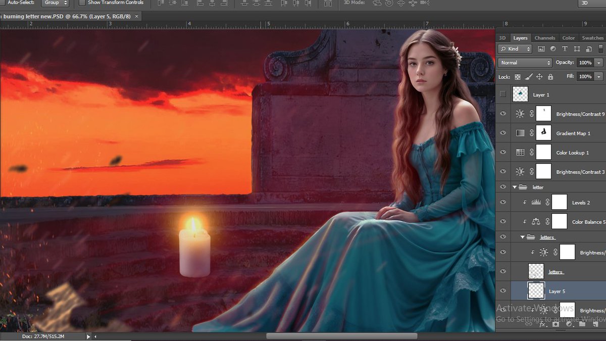Open the Auto-Select Group dropdown

click(55, 3)
